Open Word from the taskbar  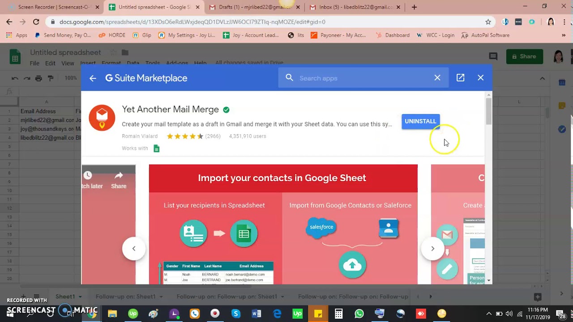(x=257, y=314)
